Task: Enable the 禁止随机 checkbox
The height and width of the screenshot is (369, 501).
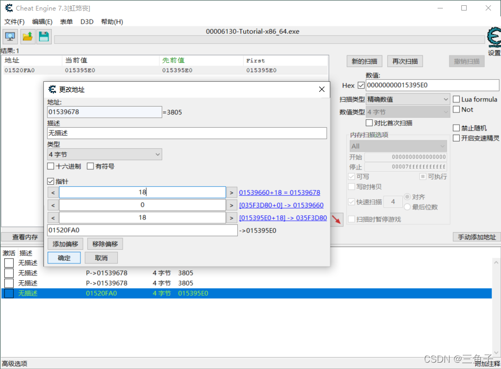Action: 456,128
